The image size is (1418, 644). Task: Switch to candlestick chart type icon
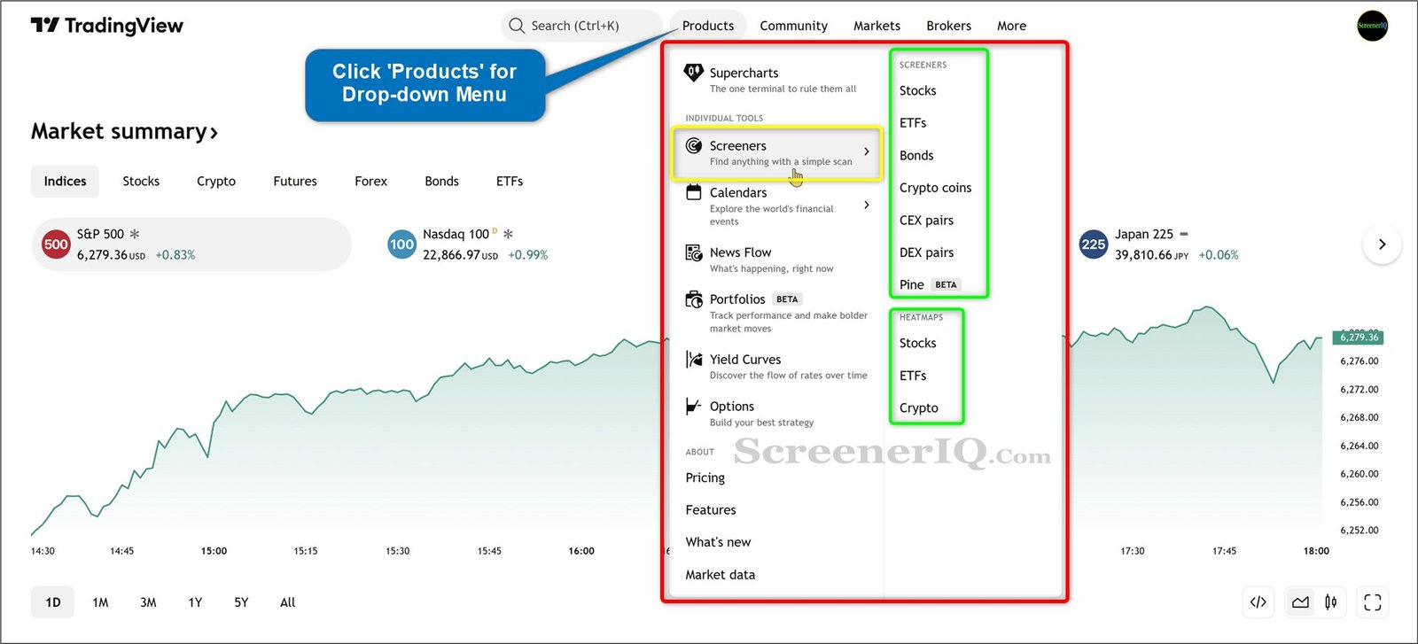[x=1330, y=602]
